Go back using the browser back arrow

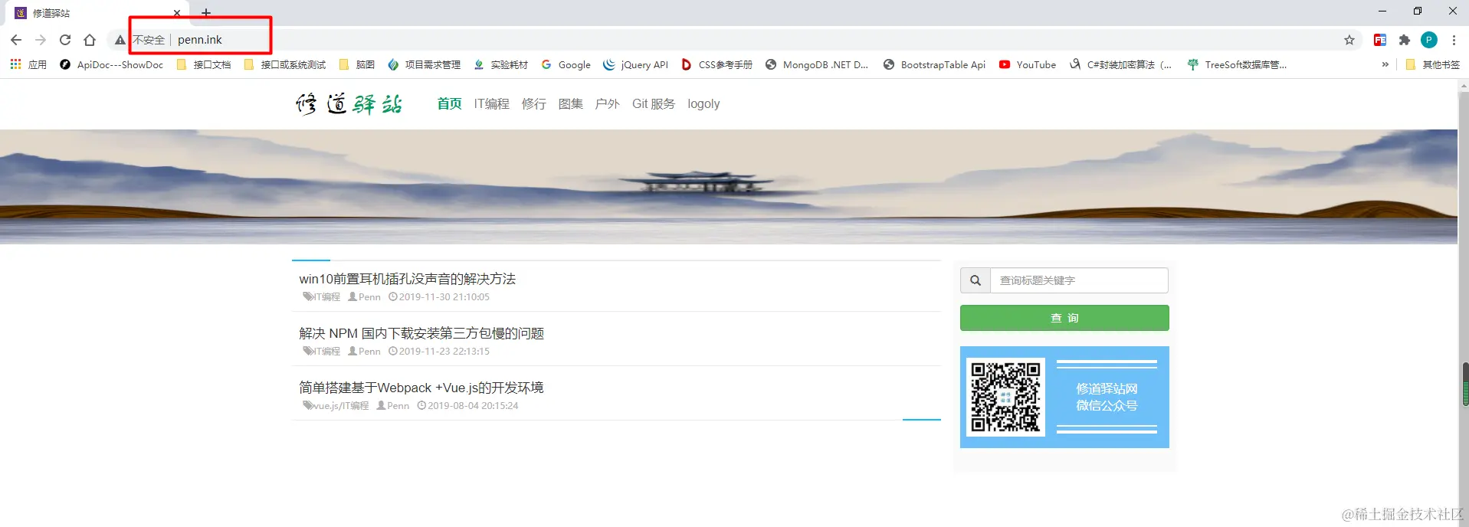point(16,40)
